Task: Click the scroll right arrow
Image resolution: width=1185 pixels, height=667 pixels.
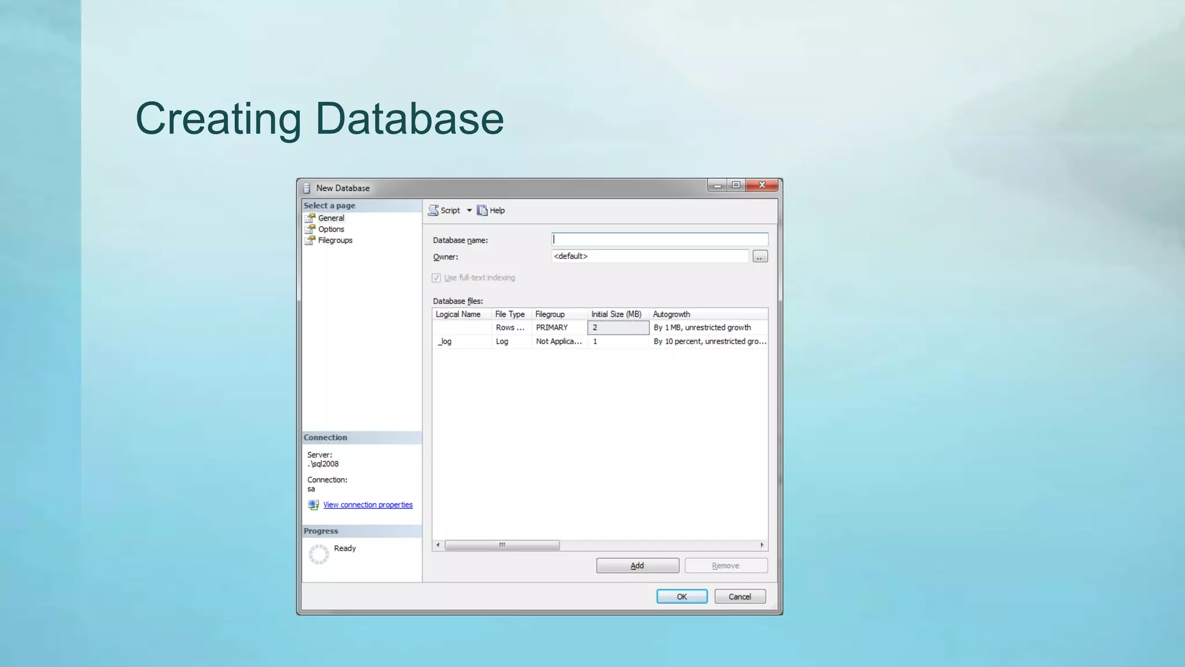Action: [x=762, y=545]
